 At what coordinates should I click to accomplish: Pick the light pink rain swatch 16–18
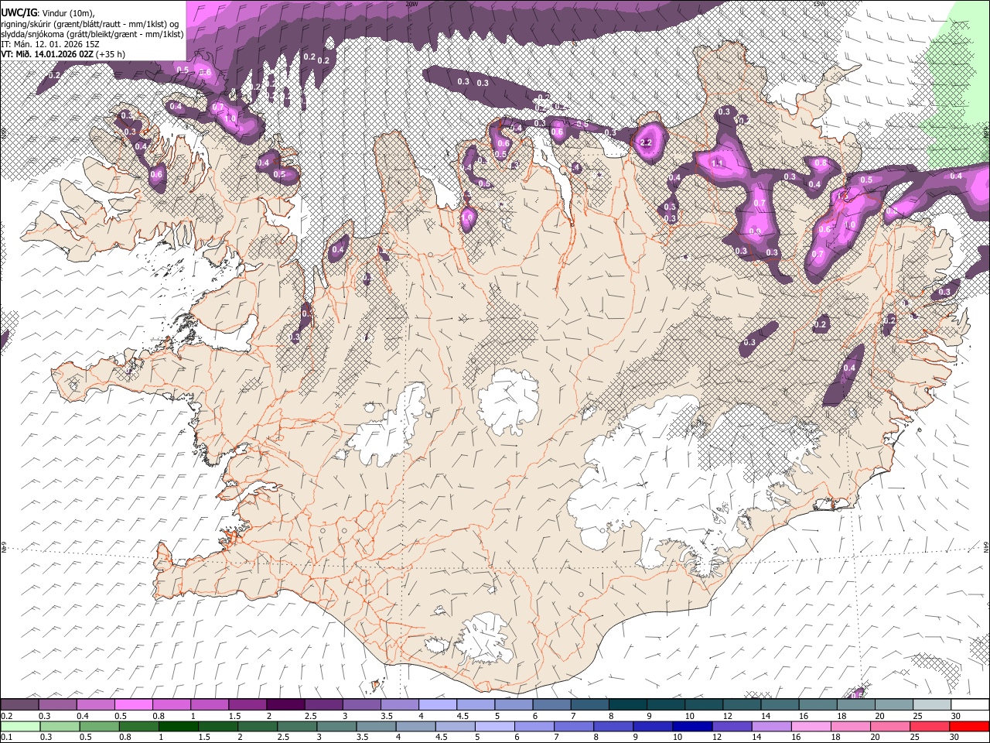pos(811,726)
